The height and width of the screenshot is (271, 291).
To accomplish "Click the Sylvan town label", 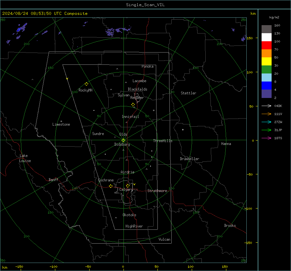I will [124, 95].
